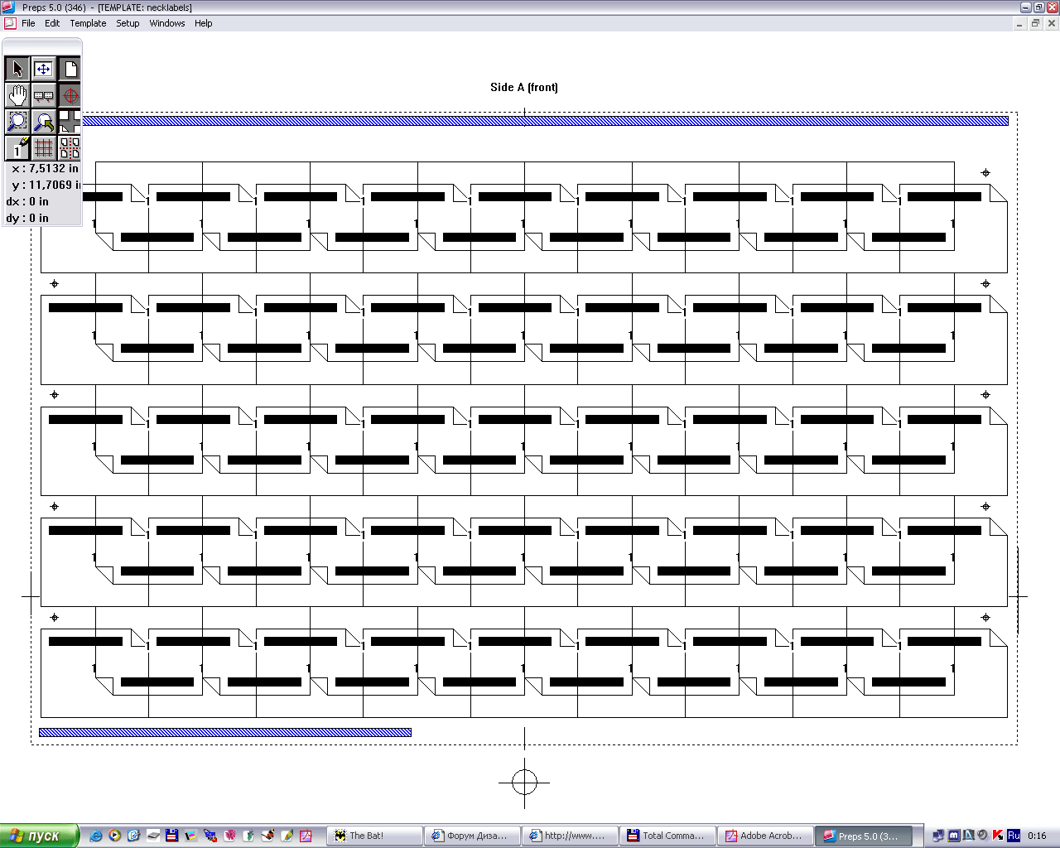Open the Start (пуск) menu
Image resolution: width=1060 pixels, height=848 pixels.
coord(39,836)
